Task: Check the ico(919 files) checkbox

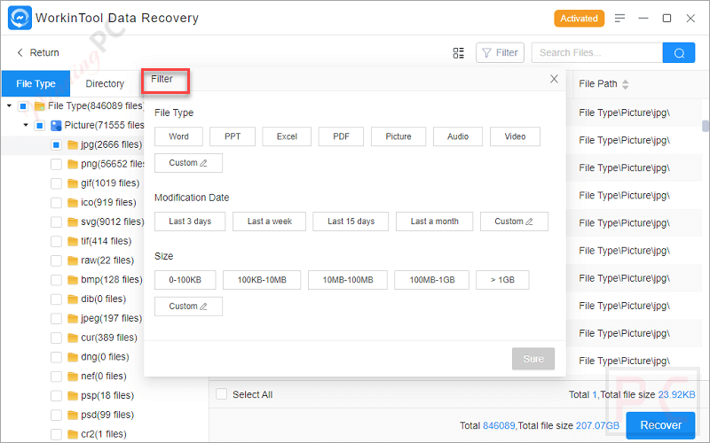Action: 56,203
